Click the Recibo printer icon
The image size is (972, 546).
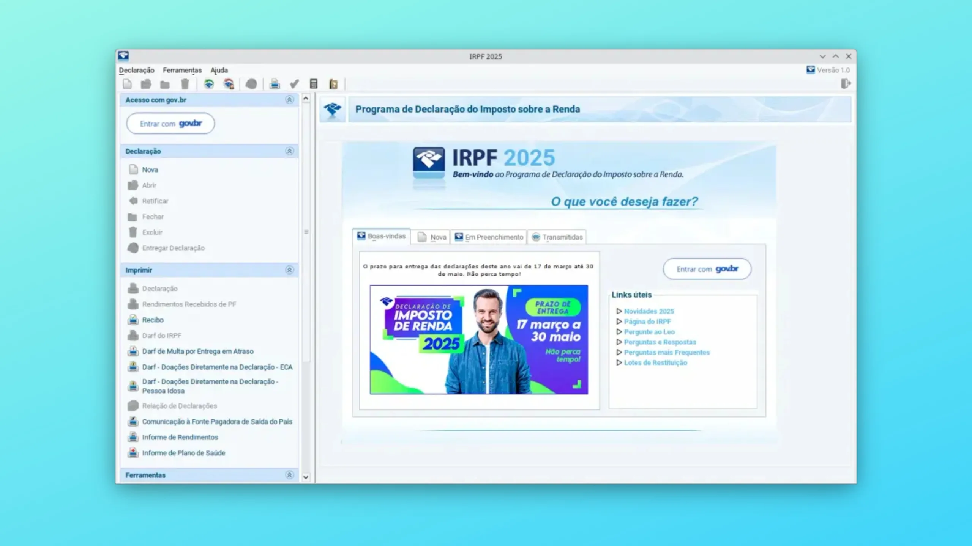(133, 320)
